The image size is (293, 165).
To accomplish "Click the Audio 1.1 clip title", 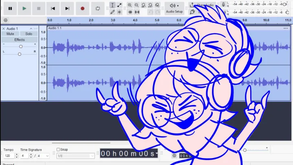I will point(55,28).
